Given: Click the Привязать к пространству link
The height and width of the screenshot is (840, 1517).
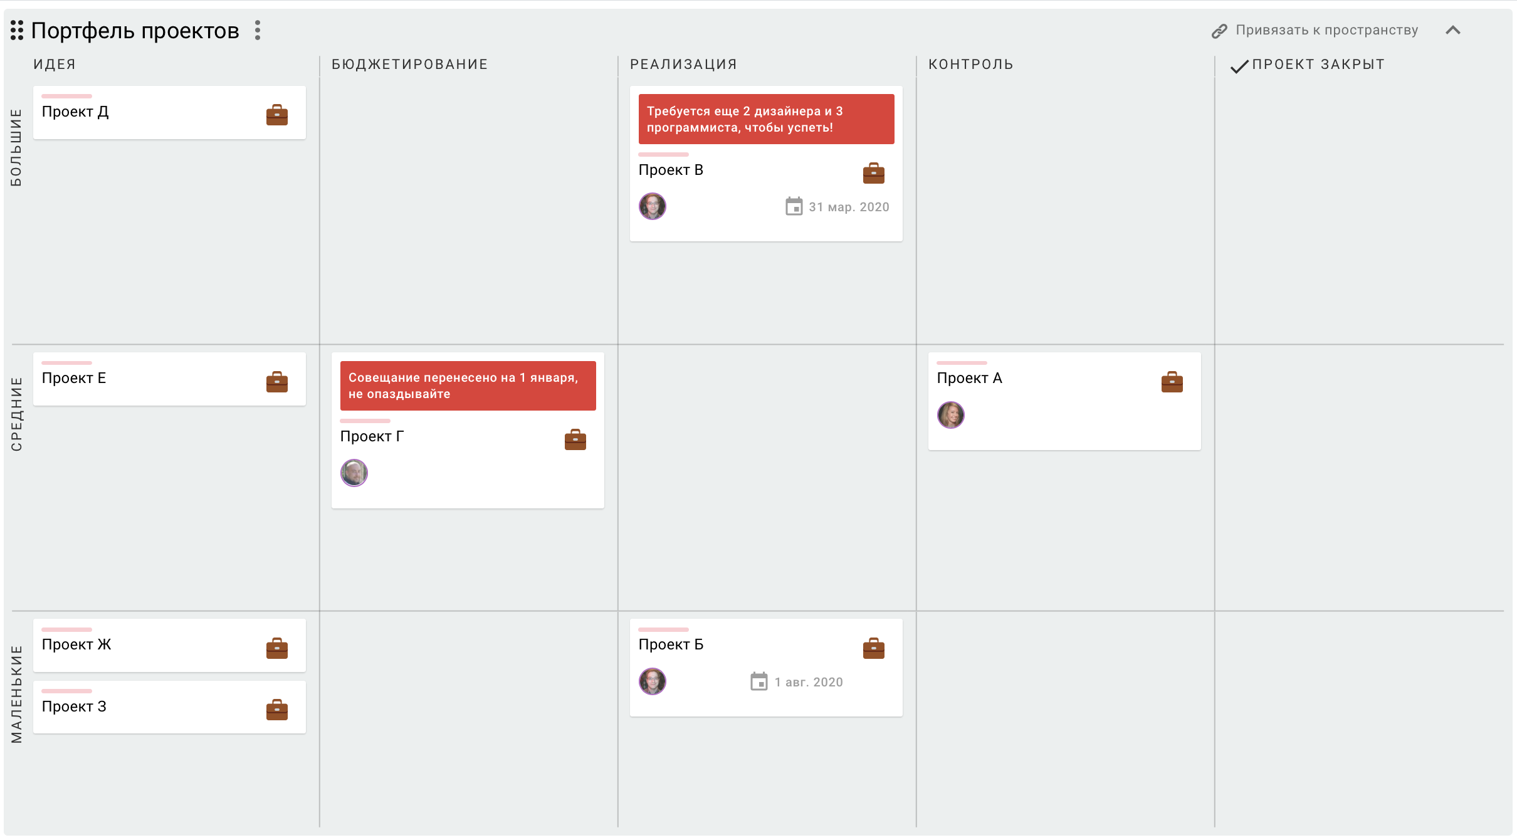Looking at the screenshot, I should tap(1326, 30).
